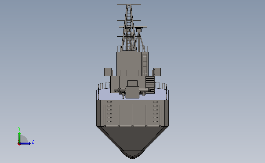Click the red origin dot of the axis triad
Screen dimensions: 265x163
[19, 144]
